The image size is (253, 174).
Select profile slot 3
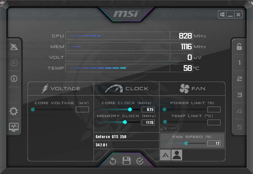pos(240,95)
